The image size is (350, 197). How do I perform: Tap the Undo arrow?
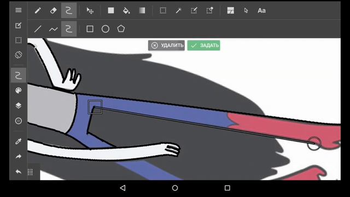[18, 171]
